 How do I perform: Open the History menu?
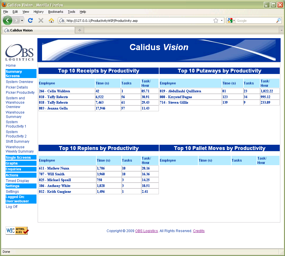point(39,12)
